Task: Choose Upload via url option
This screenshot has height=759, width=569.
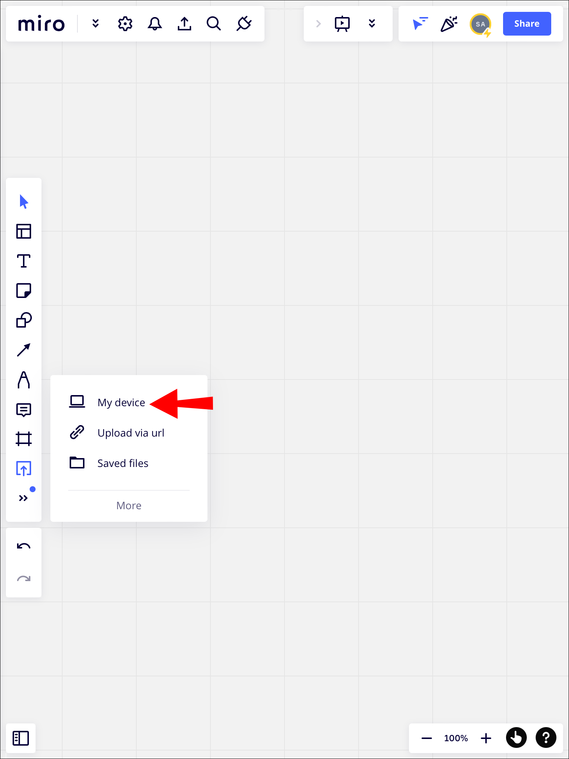Action: coord(129,433)
